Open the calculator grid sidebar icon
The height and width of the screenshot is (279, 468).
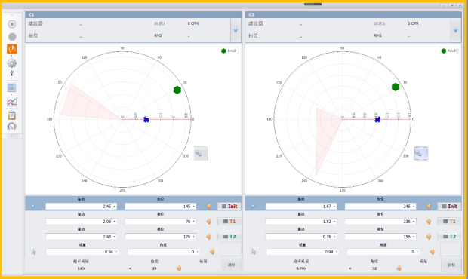pyautogui.click(x=11, y=87)
